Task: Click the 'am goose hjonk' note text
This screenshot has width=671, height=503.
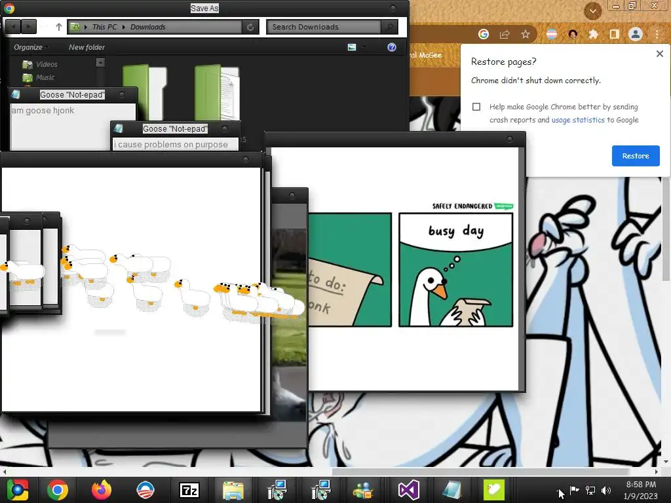Action: (43, 110)
